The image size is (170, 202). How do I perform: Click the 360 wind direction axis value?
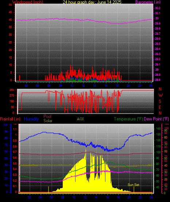tap(12, 90)
